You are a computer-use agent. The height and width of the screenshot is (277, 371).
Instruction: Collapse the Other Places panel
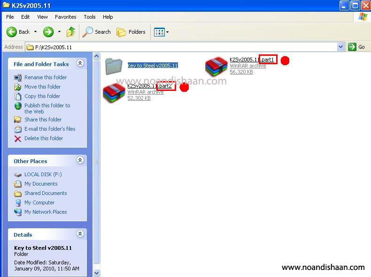click(x=80, y=160)
